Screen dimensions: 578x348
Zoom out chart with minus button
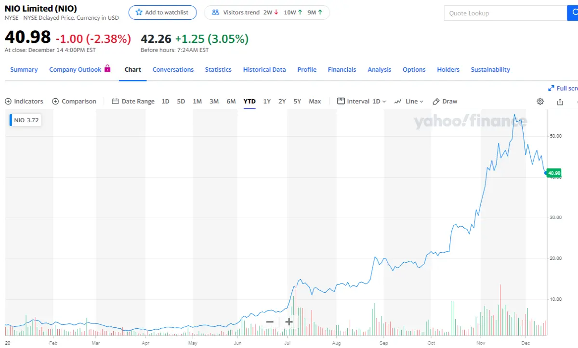coord(270,322)
